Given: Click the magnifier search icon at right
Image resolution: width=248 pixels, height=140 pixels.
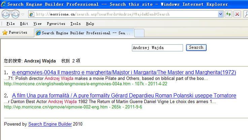Looking at the screenshot, I should tap(246, 14).
